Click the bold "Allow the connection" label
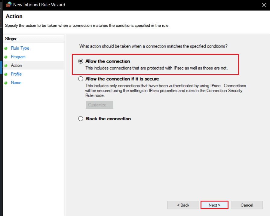270x216 pixels. [x=107, y=61]
